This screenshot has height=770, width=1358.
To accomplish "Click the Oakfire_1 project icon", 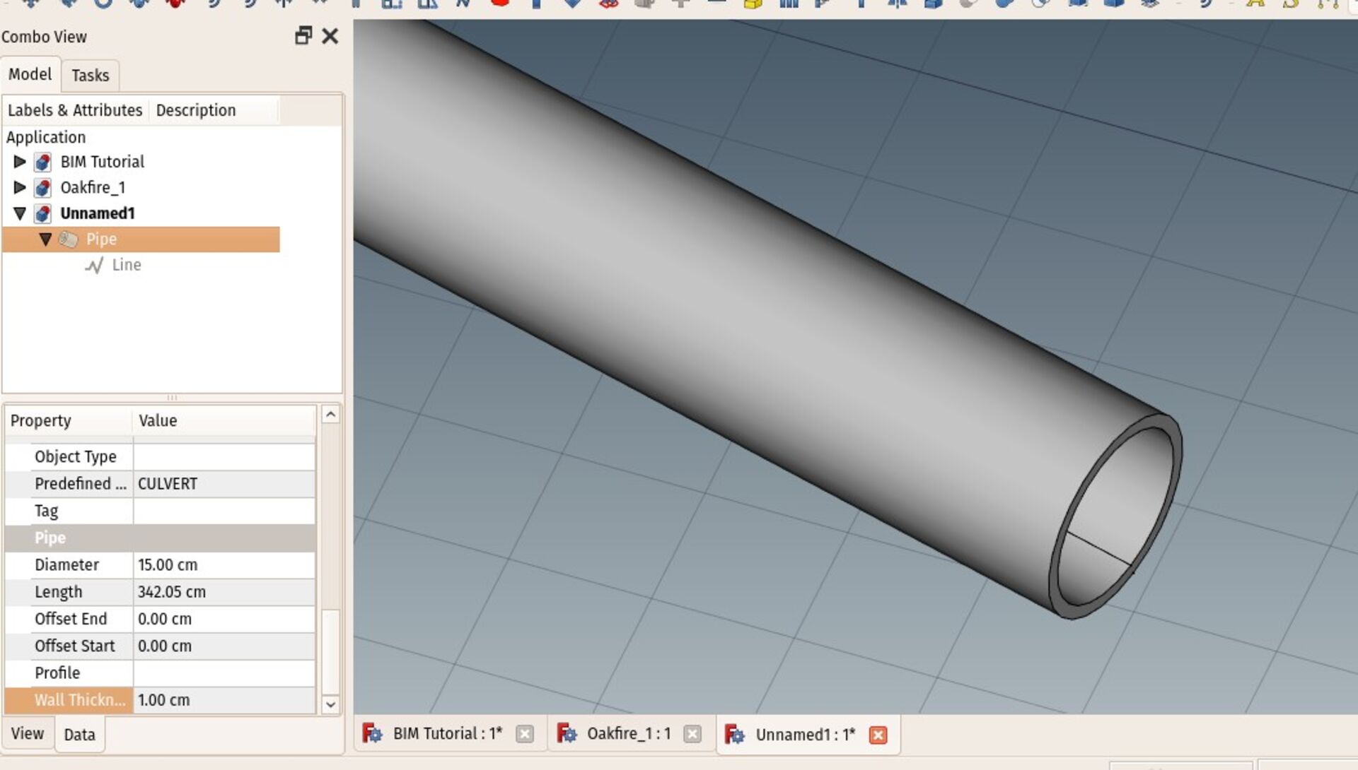I will point(43,187).
